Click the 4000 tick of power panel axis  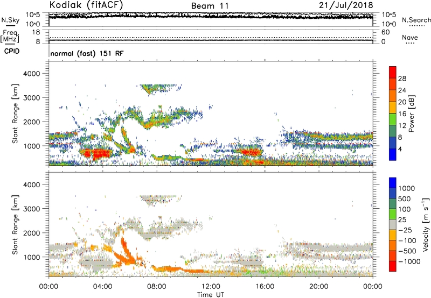pyautogui.click(x=32, y=74)
